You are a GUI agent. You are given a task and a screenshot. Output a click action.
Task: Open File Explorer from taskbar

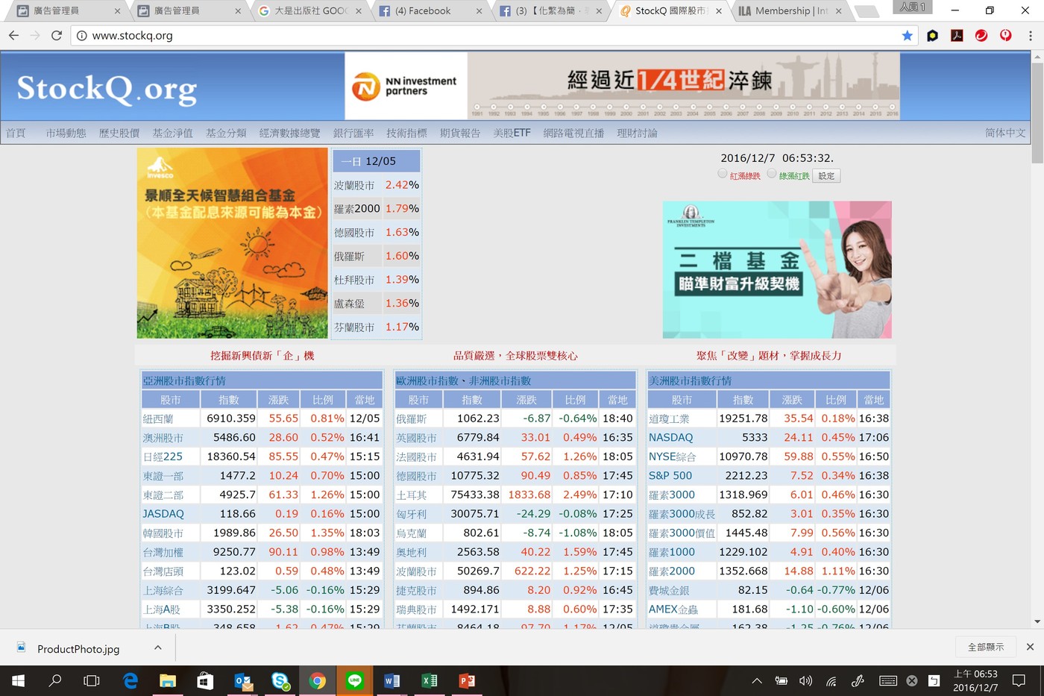tap(168, 680)
